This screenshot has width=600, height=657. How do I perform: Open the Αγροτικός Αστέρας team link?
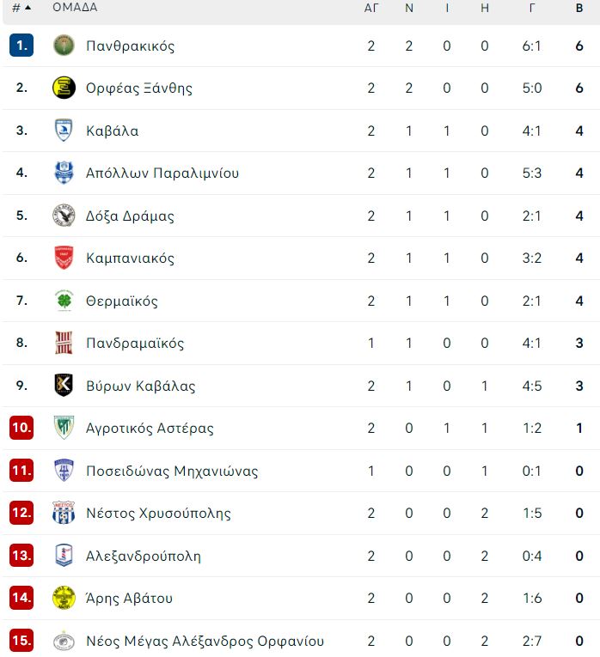(x=150, y=429)
